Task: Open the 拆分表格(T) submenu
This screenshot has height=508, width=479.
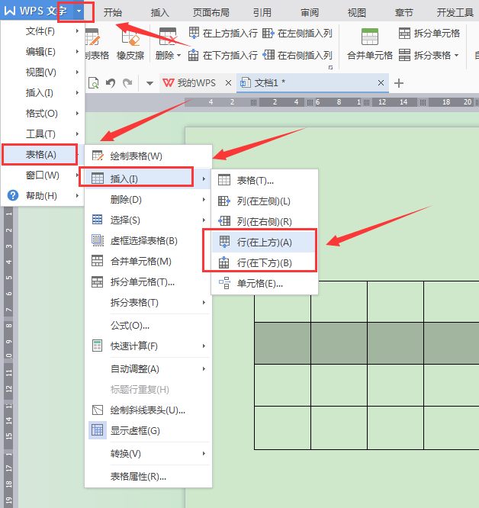Action: tap(148, 303)
